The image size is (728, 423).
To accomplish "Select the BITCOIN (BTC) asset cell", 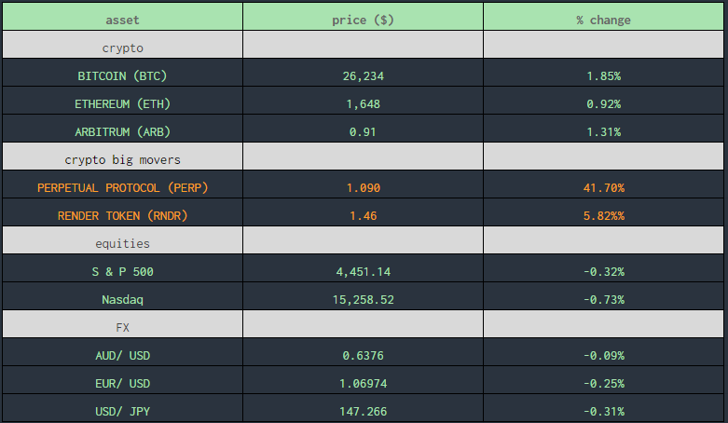I will click(122, 73).
